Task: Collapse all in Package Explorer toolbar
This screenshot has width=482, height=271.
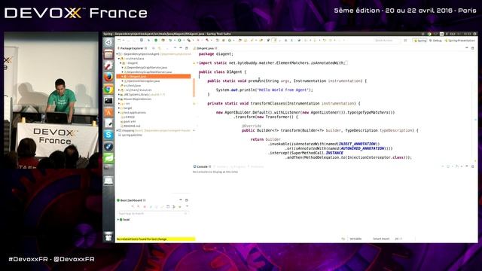Action: click(154, 48)
